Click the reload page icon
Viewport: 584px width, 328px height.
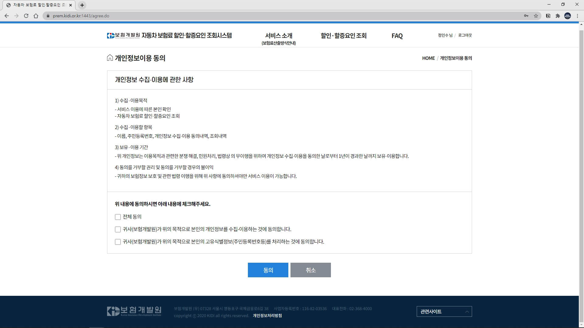point(26,16)
